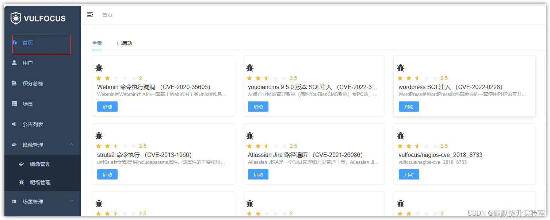Screen dimensions: 550x220
Task: Start the youdiancms SQL注入 environment
Action: [258, 107]
